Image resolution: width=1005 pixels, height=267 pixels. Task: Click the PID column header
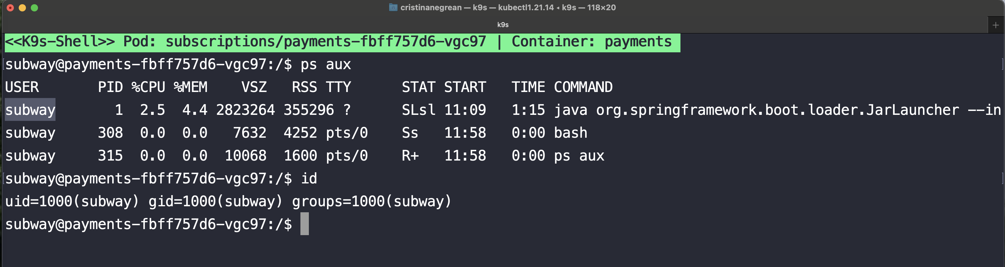[x=110, y=87]
